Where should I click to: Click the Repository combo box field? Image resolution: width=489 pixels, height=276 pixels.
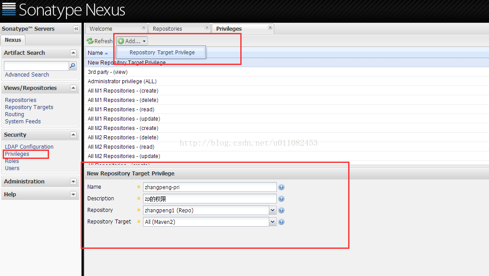click(x=206, y=210)
